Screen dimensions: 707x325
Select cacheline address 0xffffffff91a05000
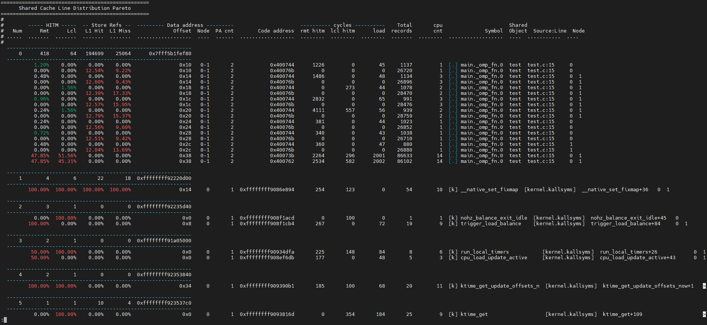[x=164, y=241]
